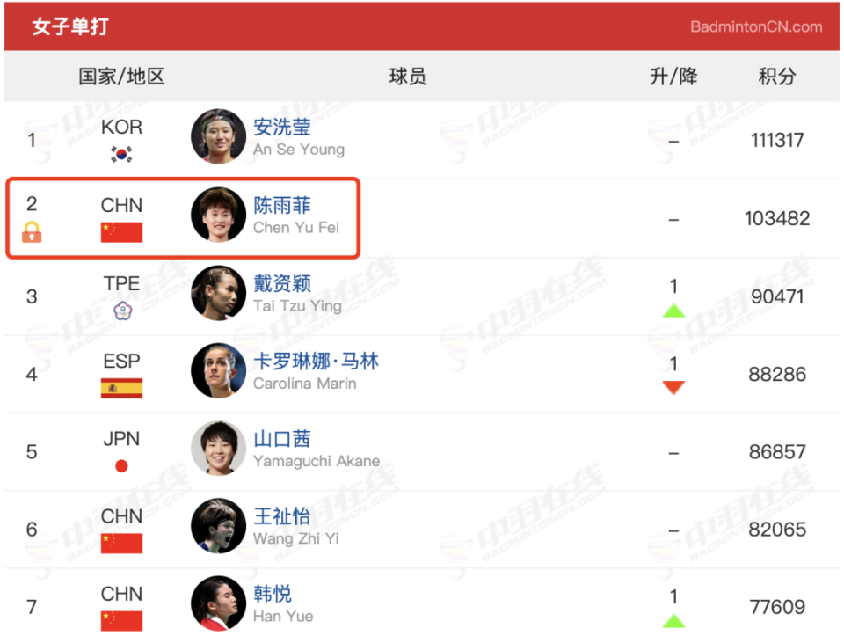This screenshot has width=844, height=636.
Task: Click the red down arrow for Carolina Marin
Action: pos(673,387)
